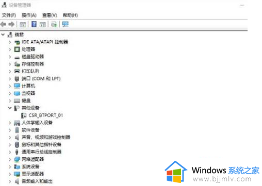This screenshot has height=186, width=262.
Task: Expand the 磁盘驱动器 node
Action: [10, 57]
